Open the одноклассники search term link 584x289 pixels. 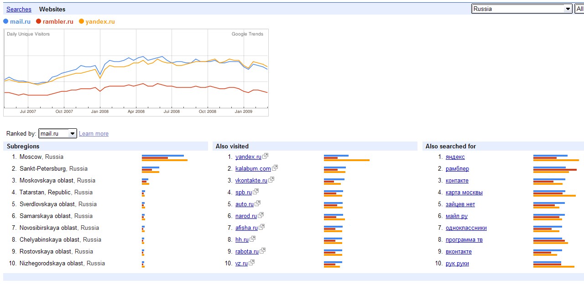466,228
